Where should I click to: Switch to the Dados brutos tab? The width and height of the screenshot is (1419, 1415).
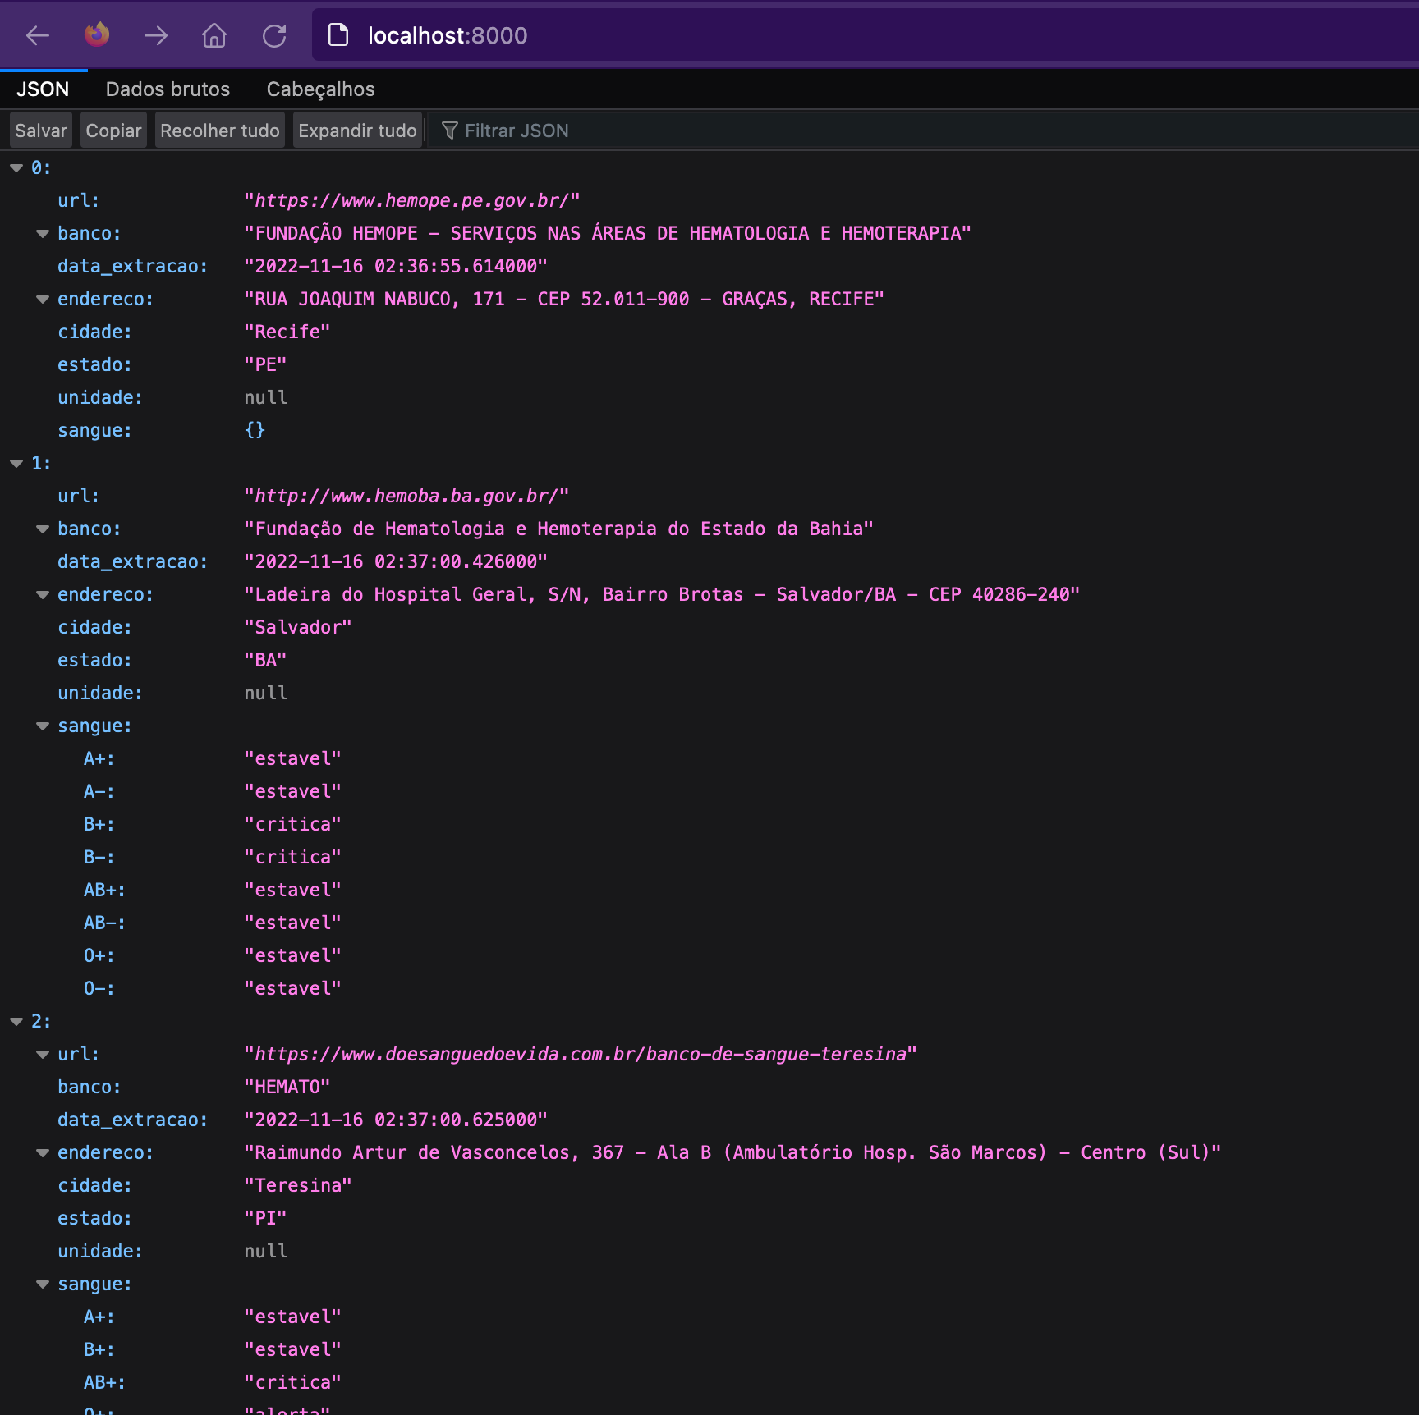tap(168, 89)
